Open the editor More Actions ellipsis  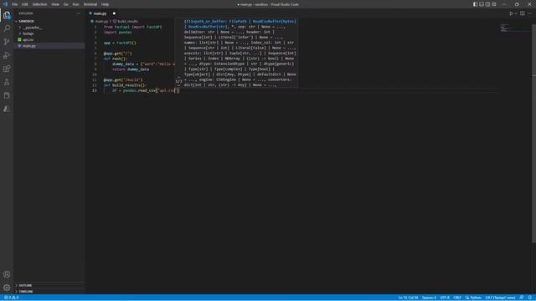[529, 13]
